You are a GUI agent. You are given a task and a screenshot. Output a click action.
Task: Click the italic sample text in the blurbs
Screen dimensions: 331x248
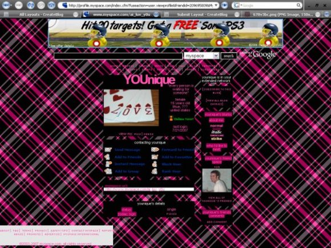217,132
